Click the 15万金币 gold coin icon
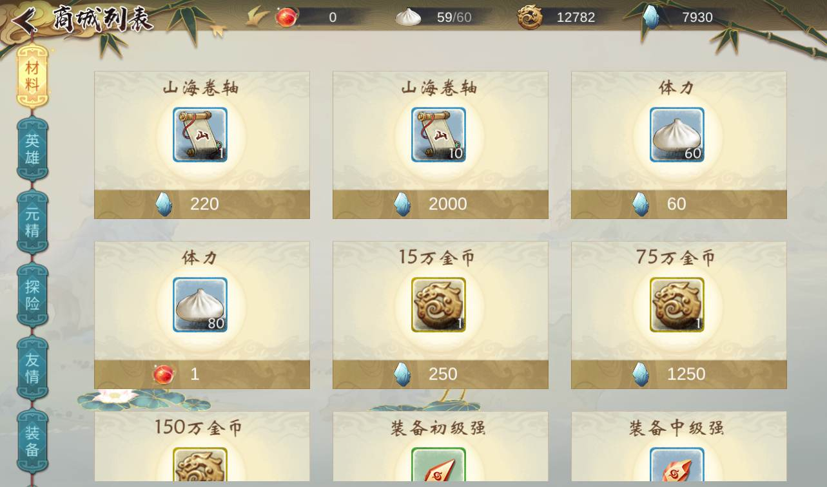 tap(438, 305)
